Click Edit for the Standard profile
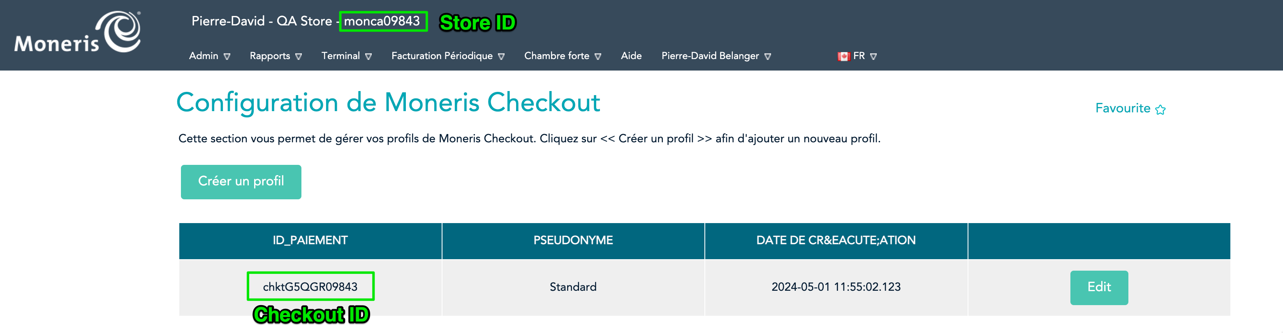 click(x=1099, y=287)
